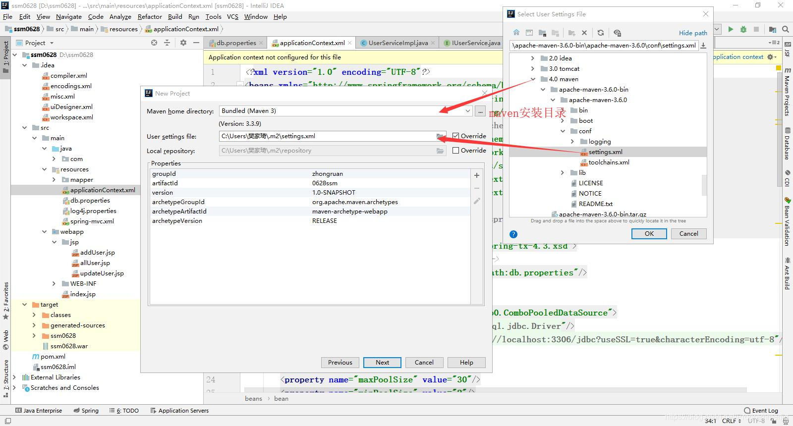Click the file chooser vertical scrollbar
The height and width of the screenshot is (426, 793).
click(704, 185)
